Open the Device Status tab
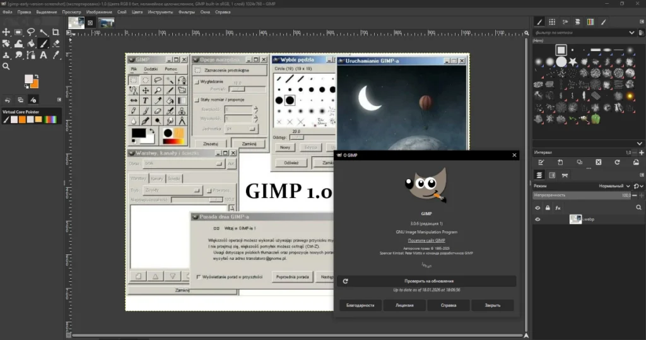The height and width of the screenshot is (340, 646). coord(33,100)
